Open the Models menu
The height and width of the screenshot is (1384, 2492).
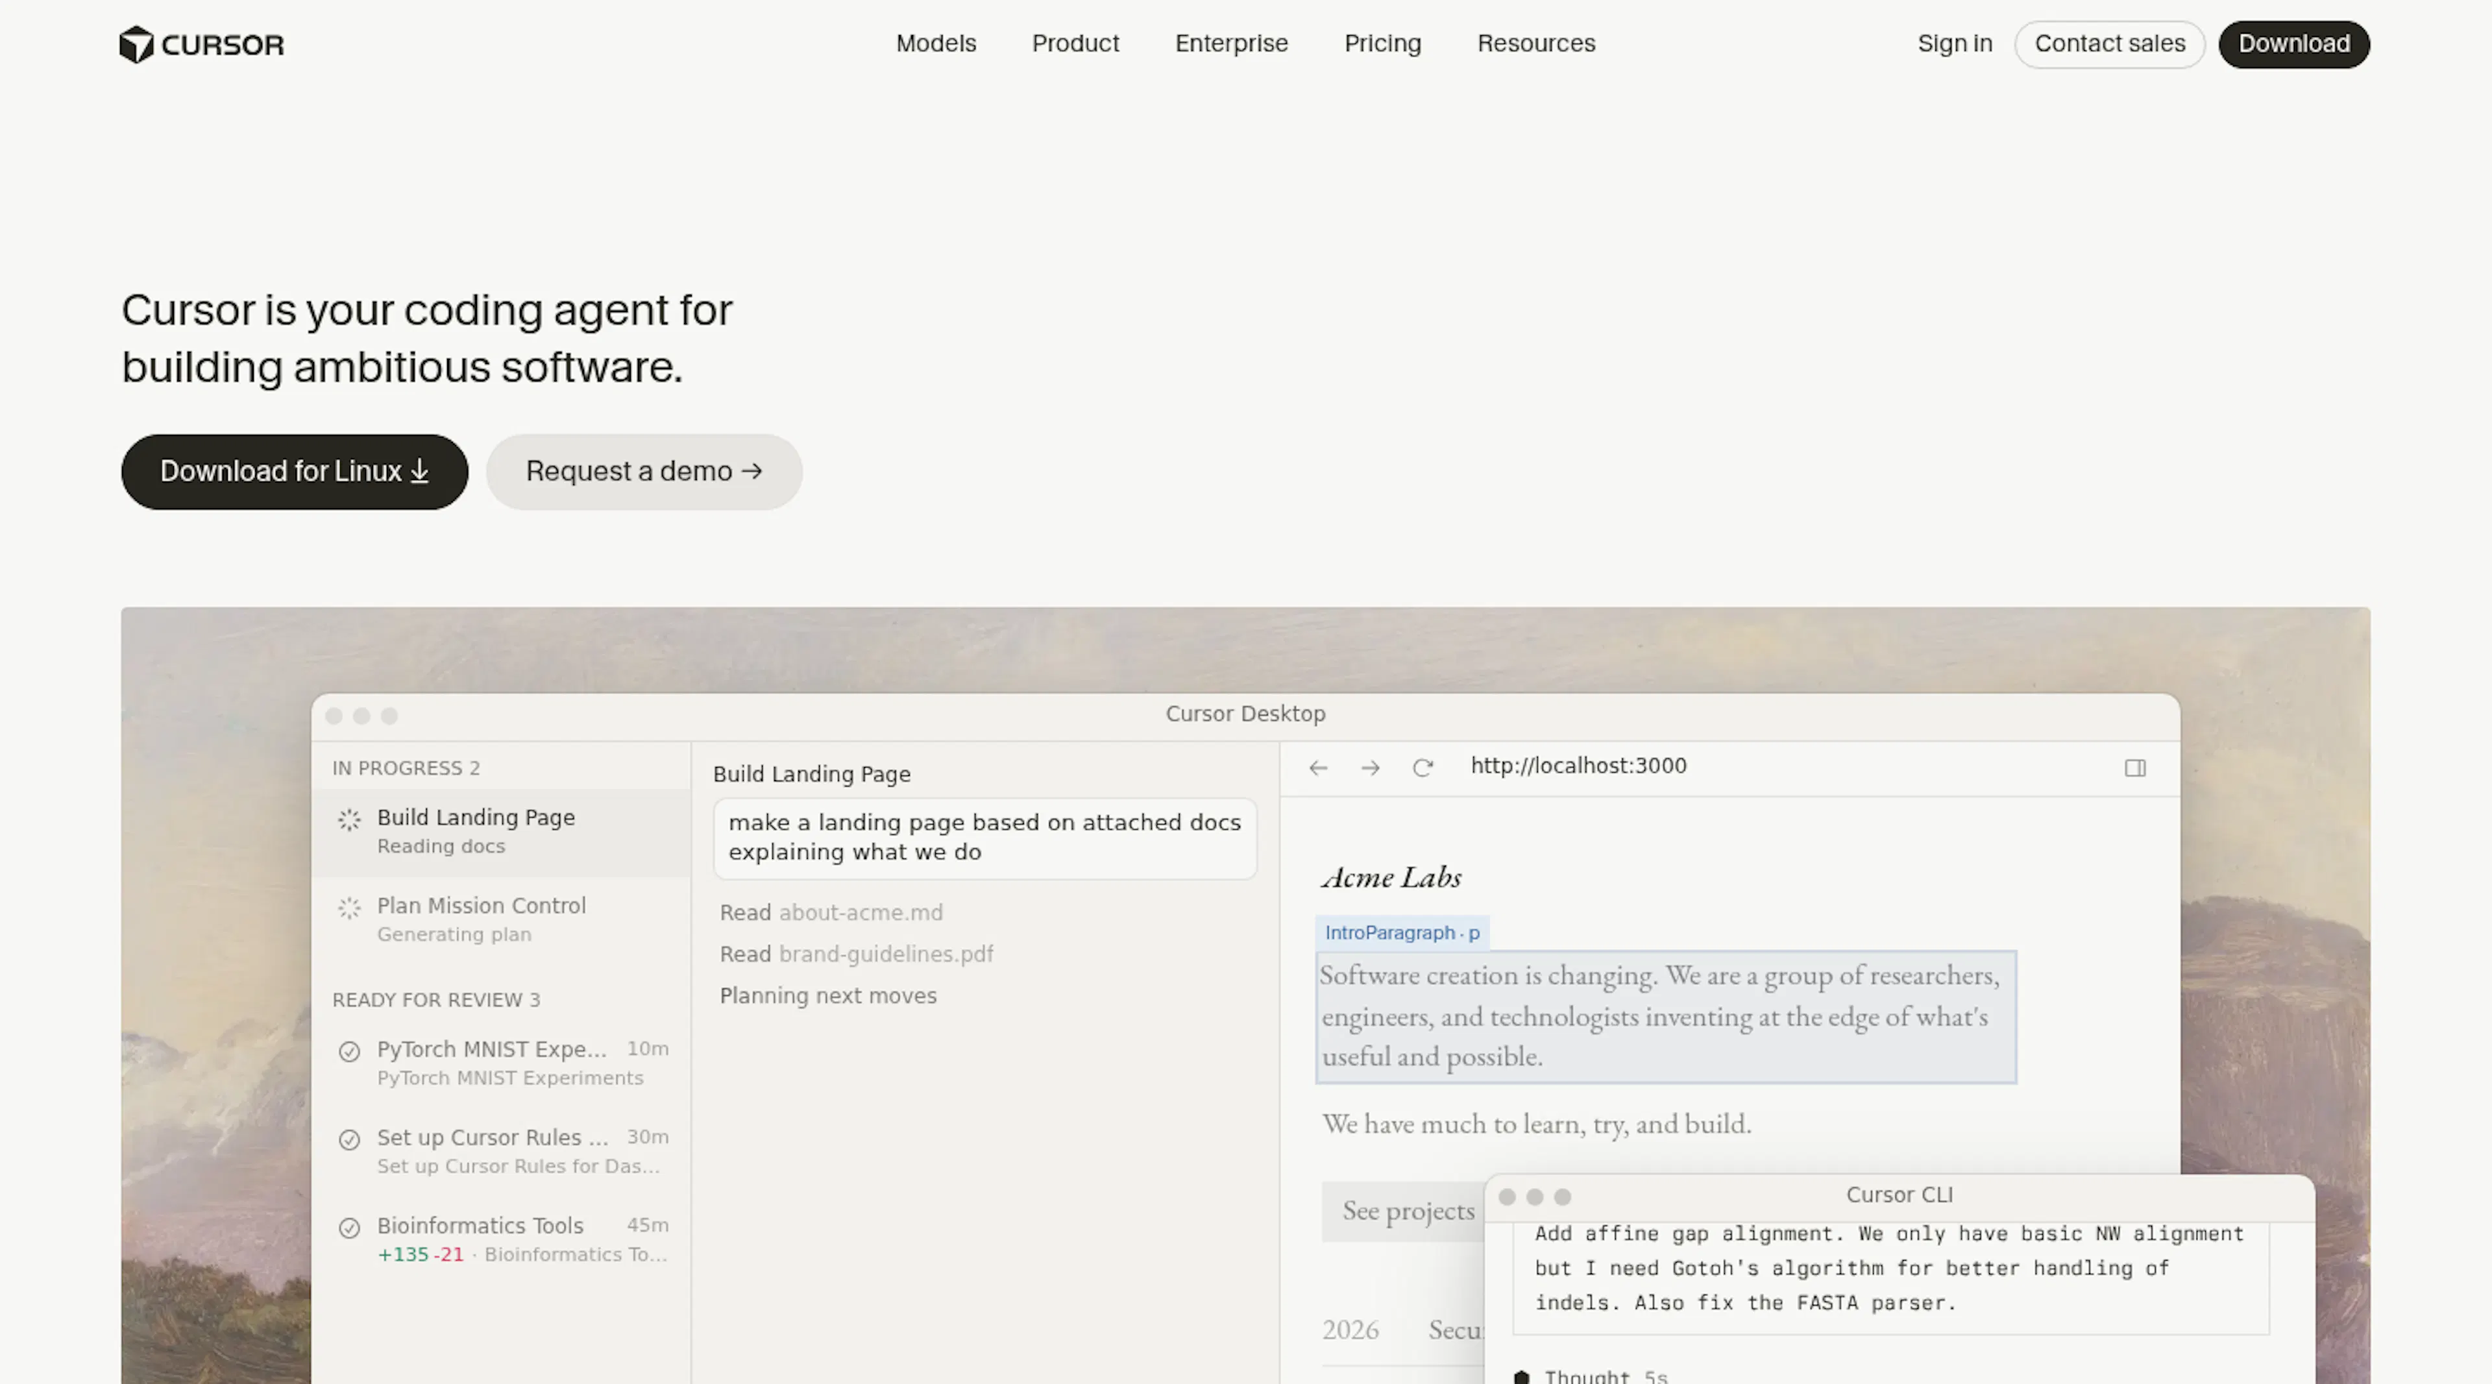click(935, 43)
